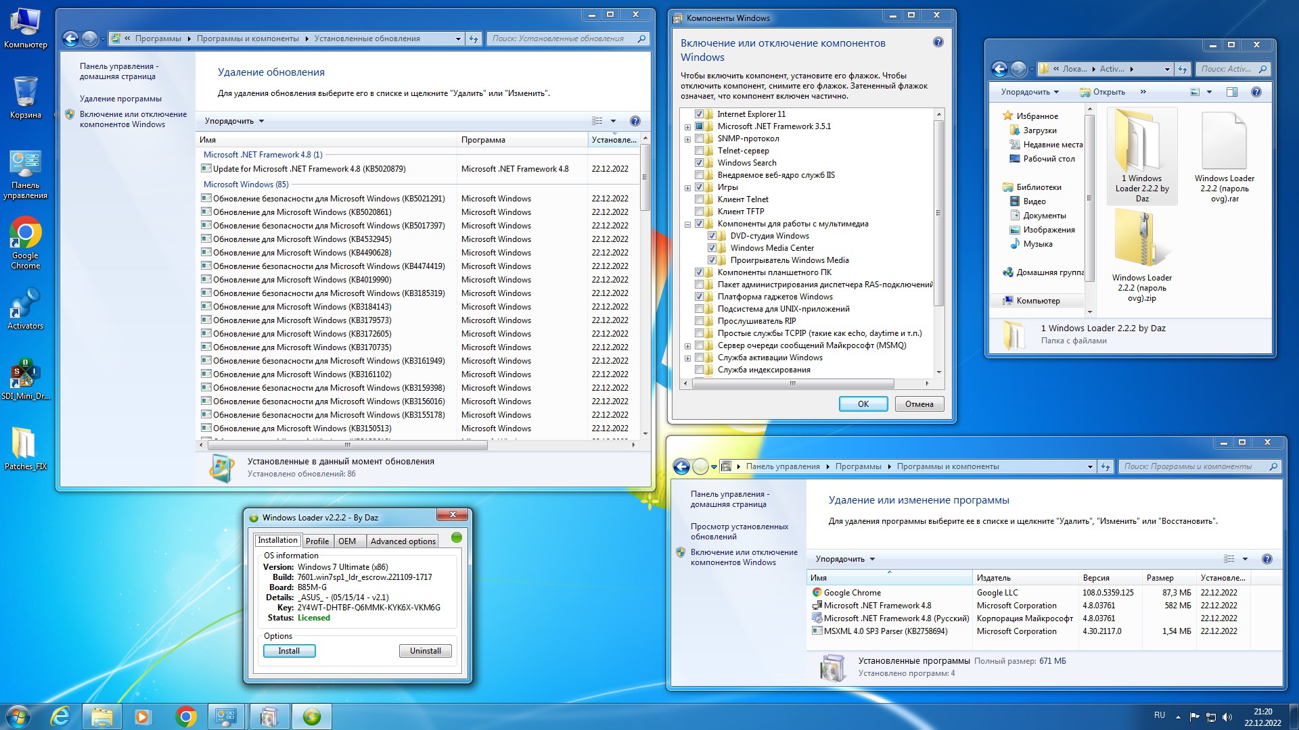Image resolution: width=1299 pixels, height=730 pixels.
Task: Switch to Profile tab in Windows Loader
Action: pyautogui.click(x=317, y=541)
